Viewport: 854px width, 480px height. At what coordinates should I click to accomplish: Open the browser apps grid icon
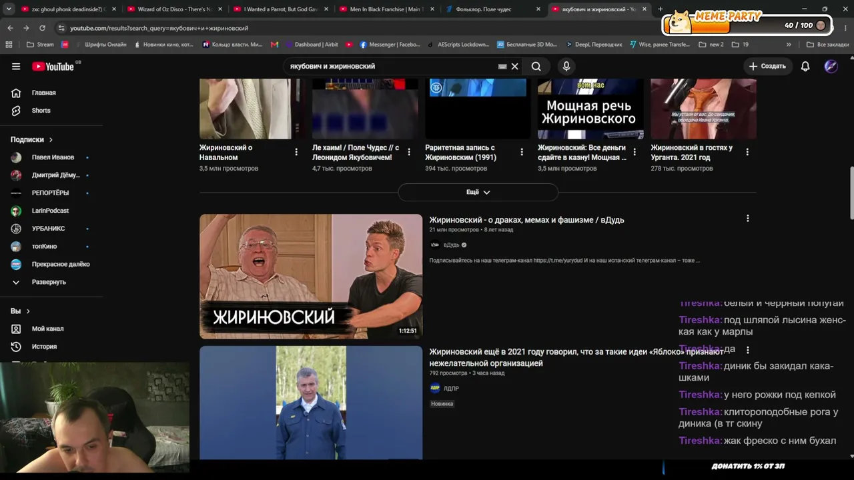(9, 45)
